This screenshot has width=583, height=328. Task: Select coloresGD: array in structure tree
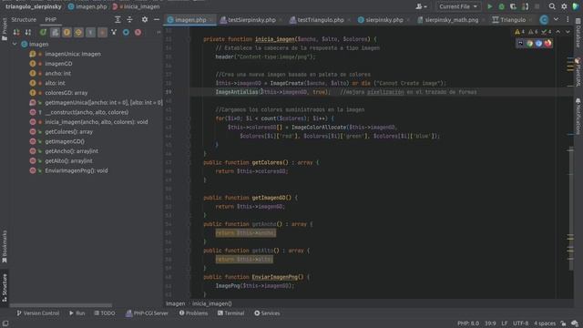click(66, 93)
